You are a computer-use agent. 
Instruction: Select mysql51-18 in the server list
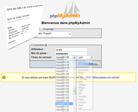click(64, 65)
